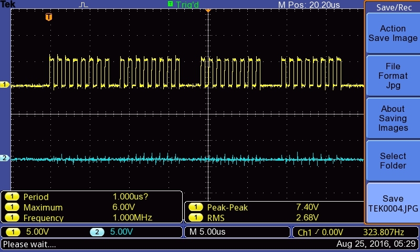
Task: Click the M Pos: 20.20us readout
Action: (309, 5)
